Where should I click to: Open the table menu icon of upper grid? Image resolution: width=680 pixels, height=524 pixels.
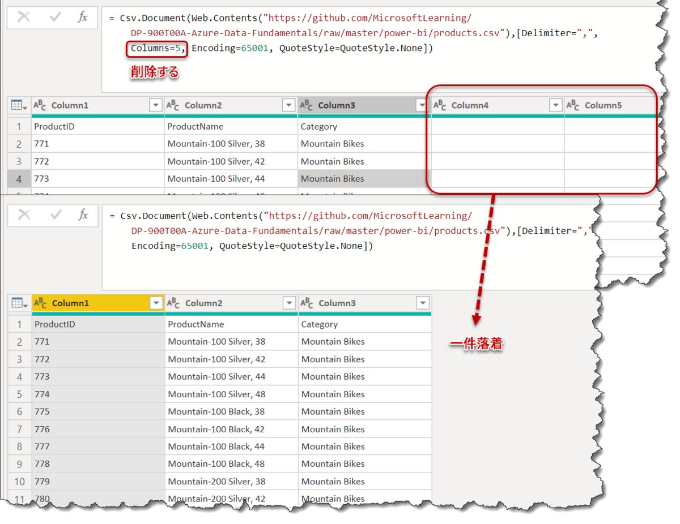coord(18,105)
